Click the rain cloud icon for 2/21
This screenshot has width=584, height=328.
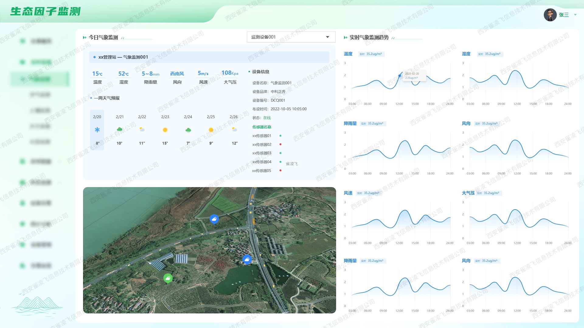coord(120,130)
